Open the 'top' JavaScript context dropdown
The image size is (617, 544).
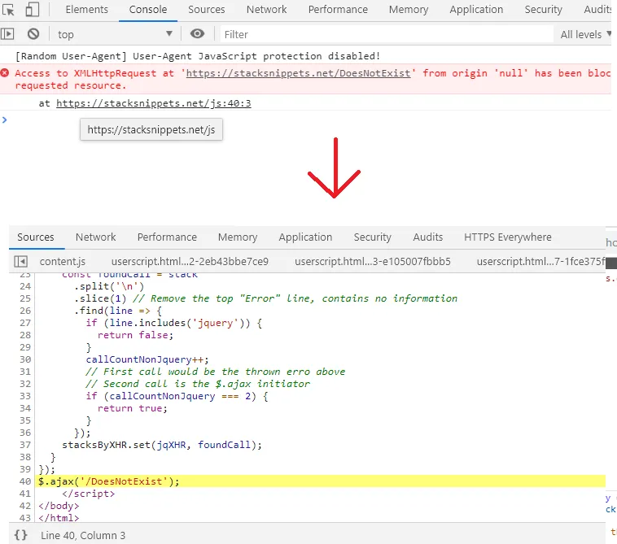[x=115, y=35]
